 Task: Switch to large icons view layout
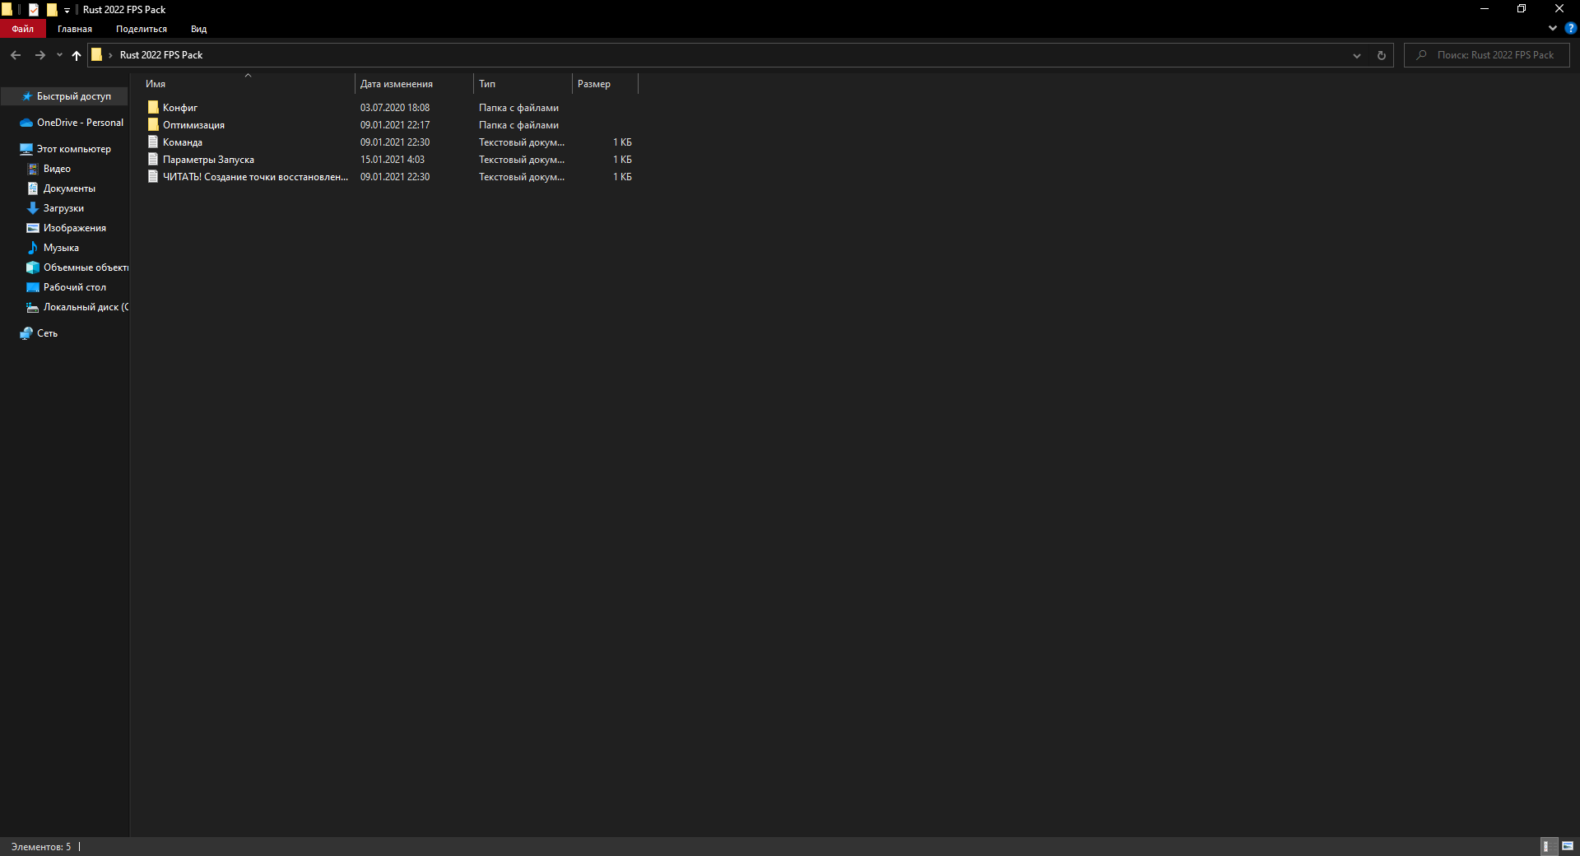tap(1568, 846)
